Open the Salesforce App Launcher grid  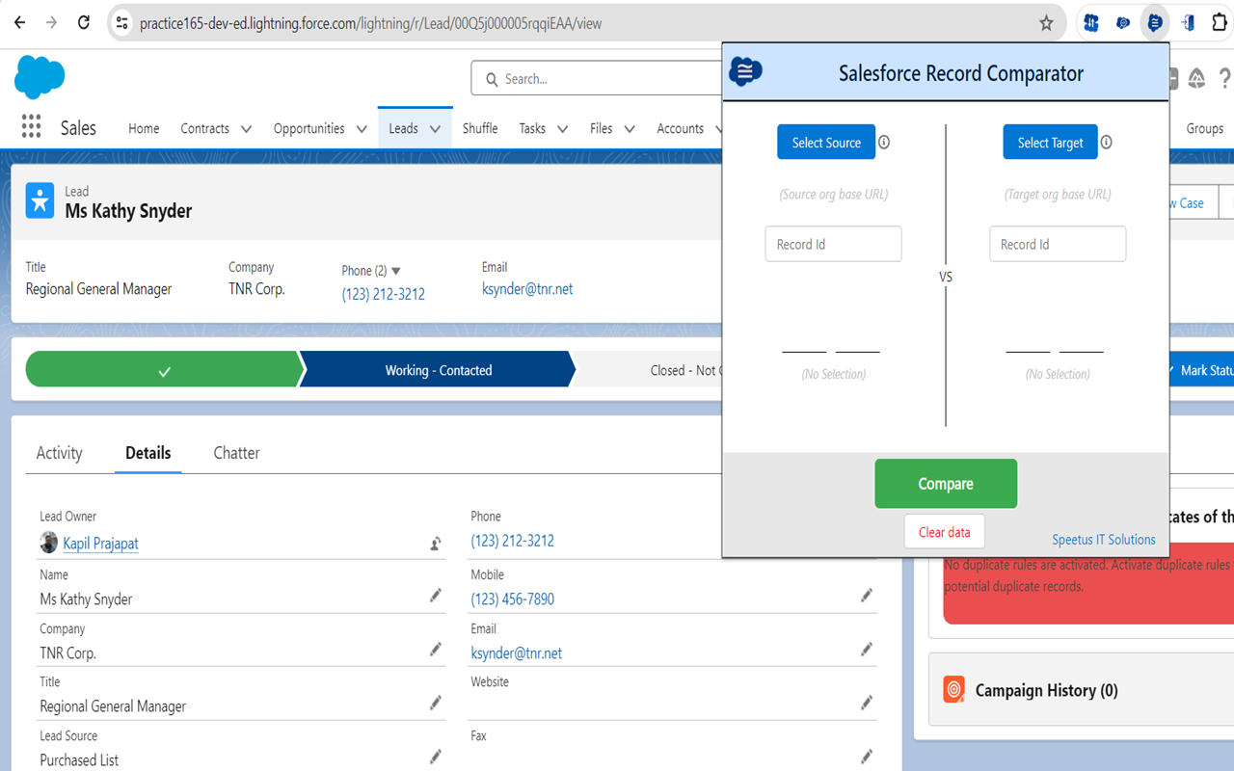[31, 127]
